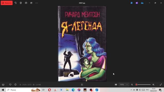Click the red Изменить edit button
Viewport: 164px width, 92px height.
[x=7, y=3]
